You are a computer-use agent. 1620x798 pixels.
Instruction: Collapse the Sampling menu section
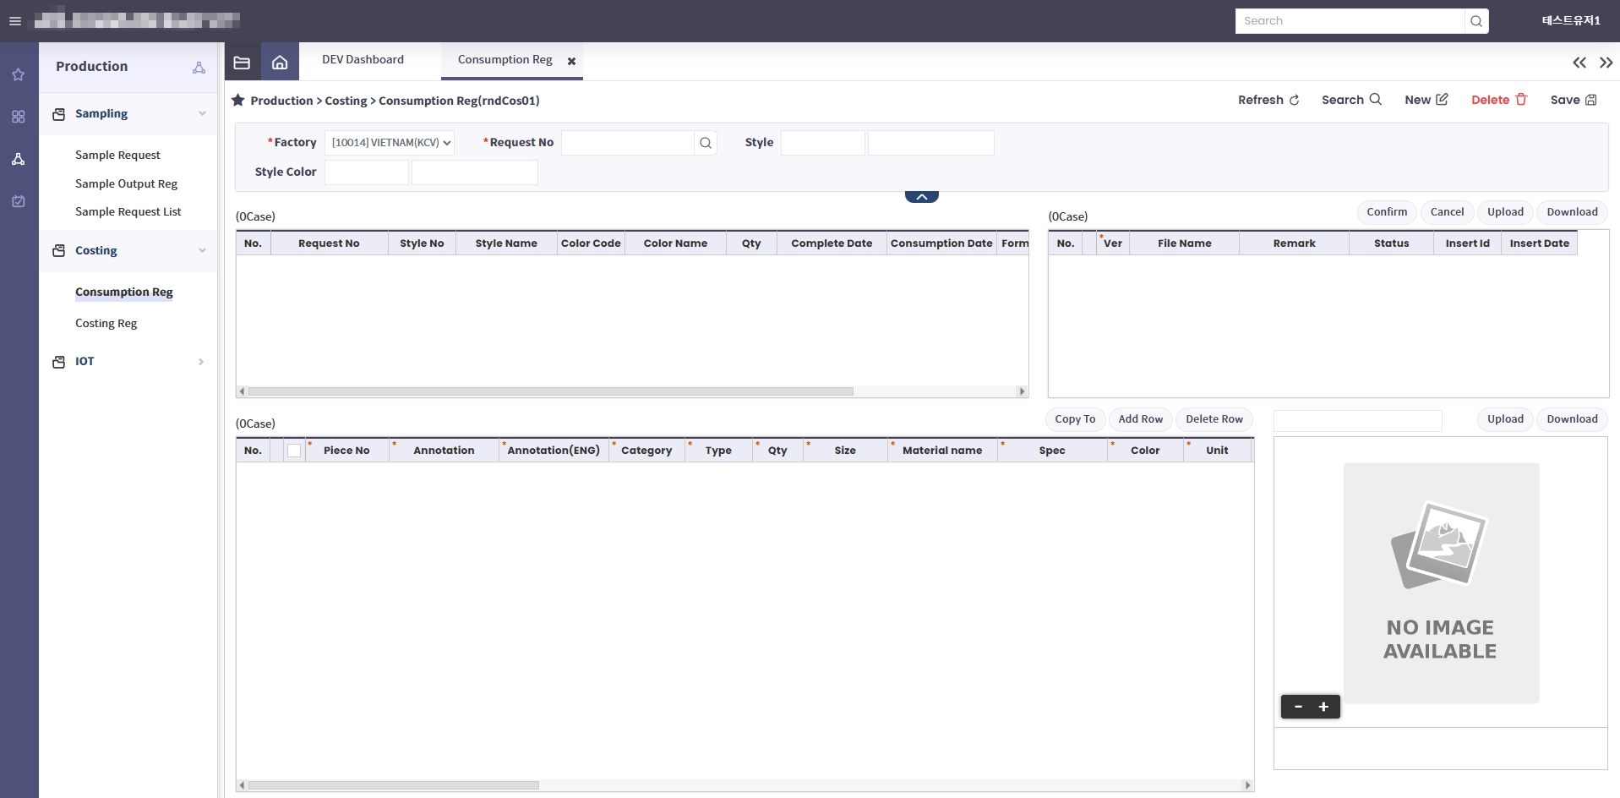[x=202, y=113]
